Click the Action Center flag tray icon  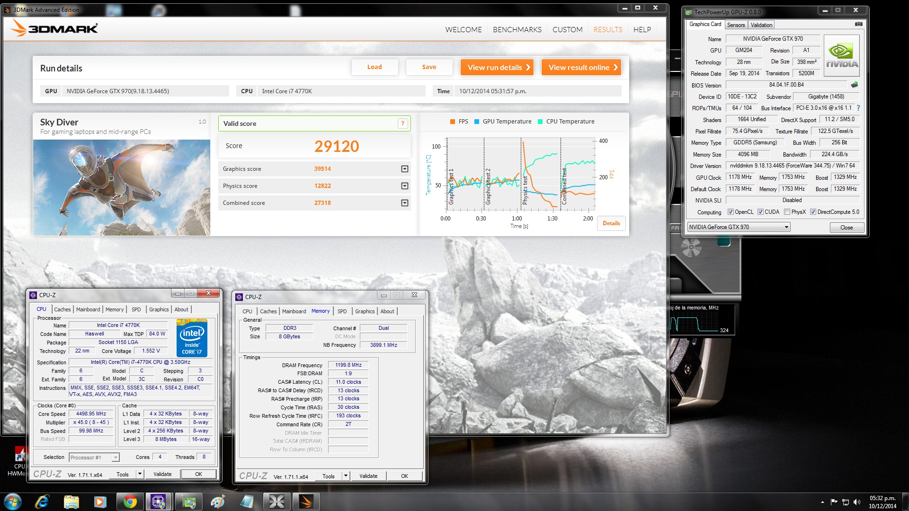[834, 502]
